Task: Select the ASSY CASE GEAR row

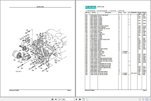Action: (x=116, y=15)
